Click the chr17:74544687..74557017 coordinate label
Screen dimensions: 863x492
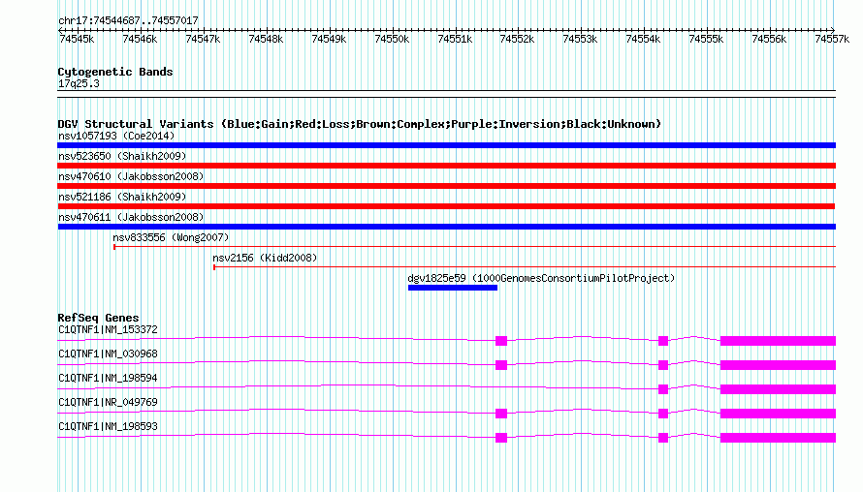pos(128,20)
